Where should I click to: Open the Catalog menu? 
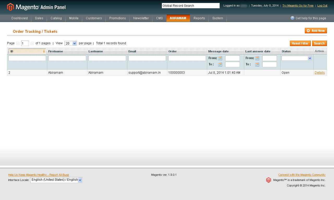[56, 18]
